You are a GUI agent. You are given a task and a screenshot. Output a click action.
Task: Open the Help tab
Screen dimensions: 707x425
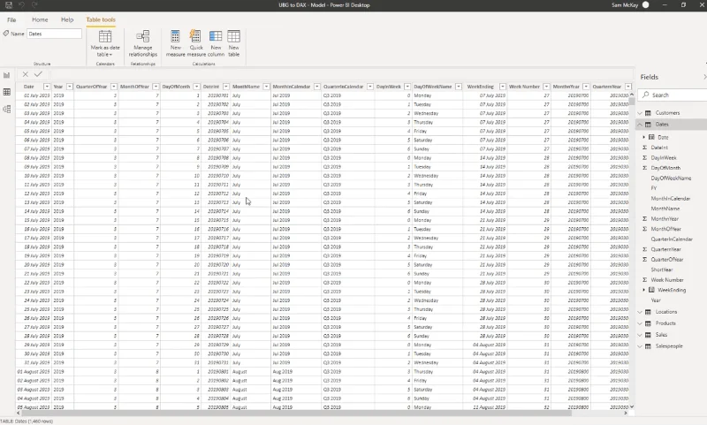[67, 19]
